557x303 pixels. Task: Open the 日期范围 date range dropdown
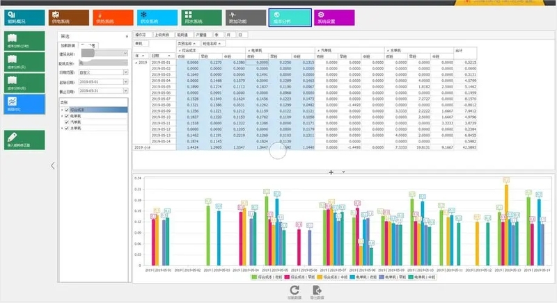click(125, 72)
